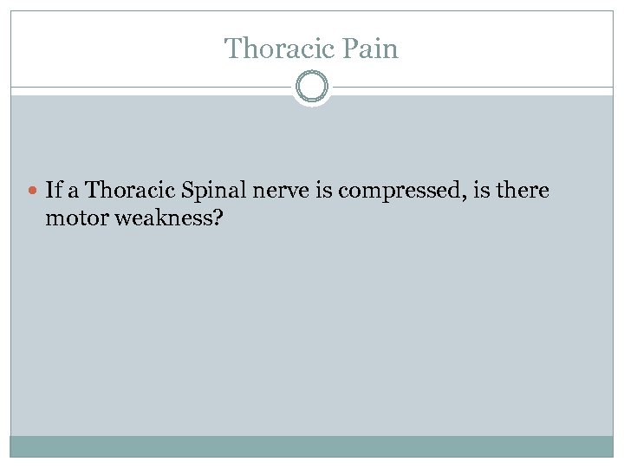Image resolution: width=624 pixels, height=468 pixels.
Task: Click the dark teal footer bar
Action: (x=312, y=446)
